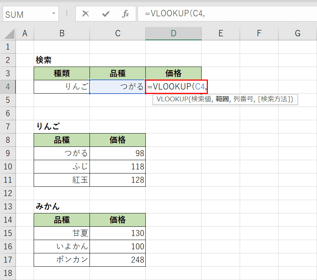The height and width of the screenshot is (280, 317).
Task: Click 価格 header in row 8
Action: point(118,140)
